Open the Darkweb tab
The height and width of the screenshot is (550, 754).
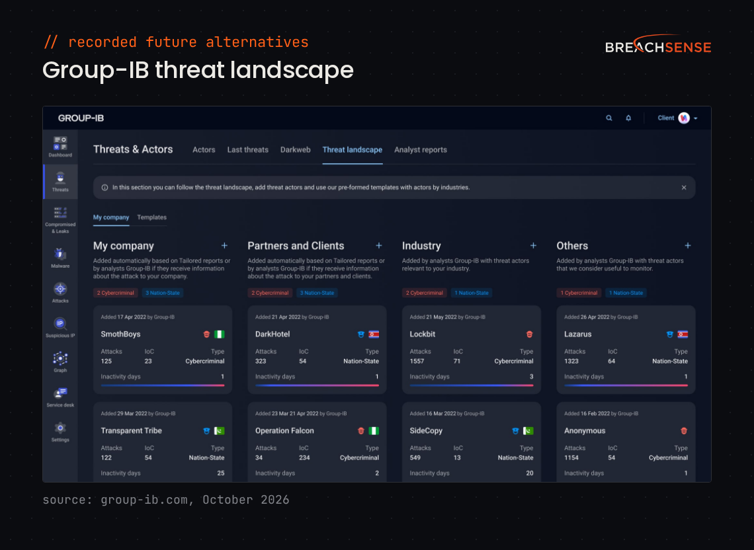[x=295, y=149]
